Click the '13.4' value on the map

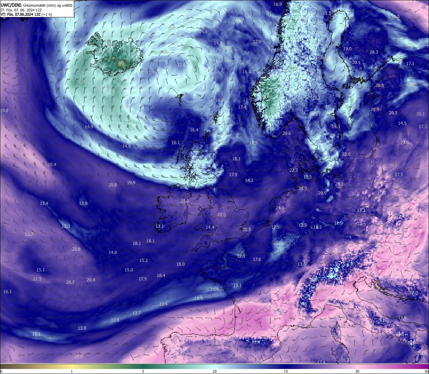point(44,204)
